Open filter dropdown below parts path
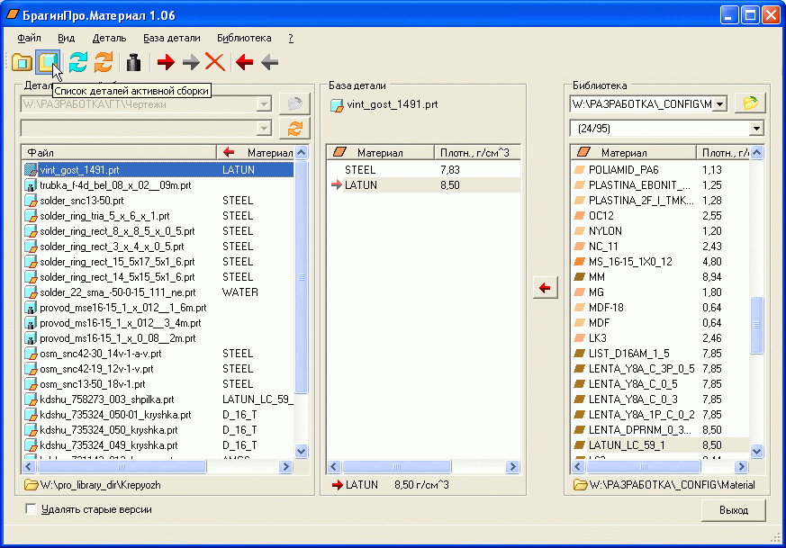Image resolution: width=786 pixels, height=548 pixels. [x=264, y=129]
